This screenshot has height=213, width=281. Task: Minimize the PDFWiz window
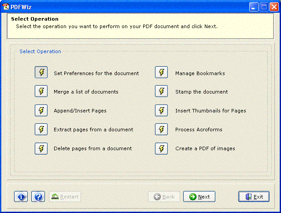click(x=254, y=7)
